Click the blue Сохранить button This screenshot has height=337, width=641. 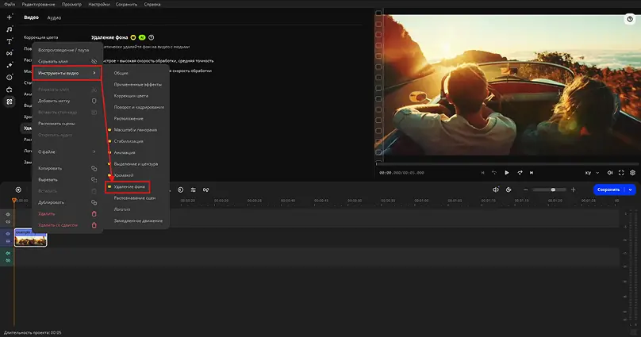click(608, 190)
